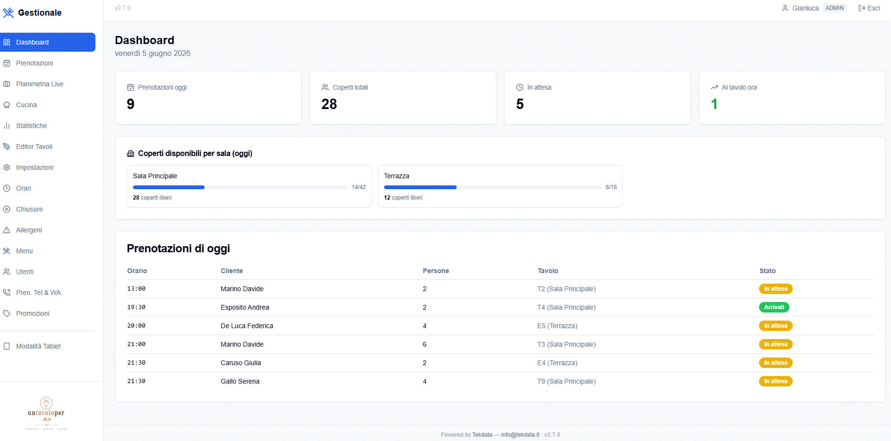Click In attesa badge for Caruso Giulia
This screenshot has width=891, height=441.
point(776,363)
